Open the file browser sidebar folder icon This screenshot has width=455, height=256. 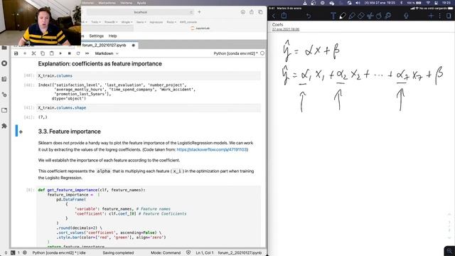click(4, 48)
